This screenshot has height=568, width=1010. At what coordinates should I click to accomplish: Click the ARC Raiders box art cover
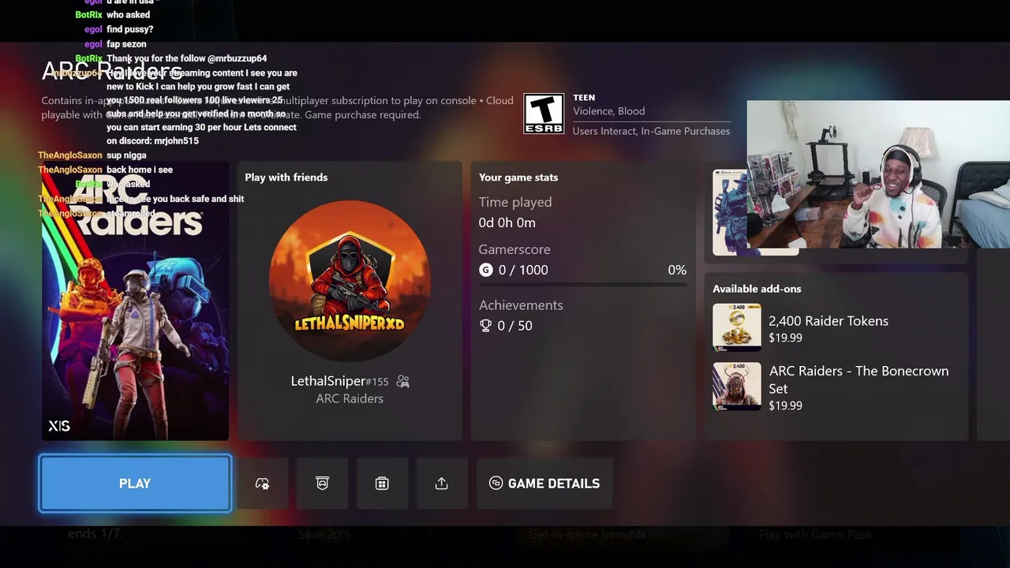pos(135,301)
